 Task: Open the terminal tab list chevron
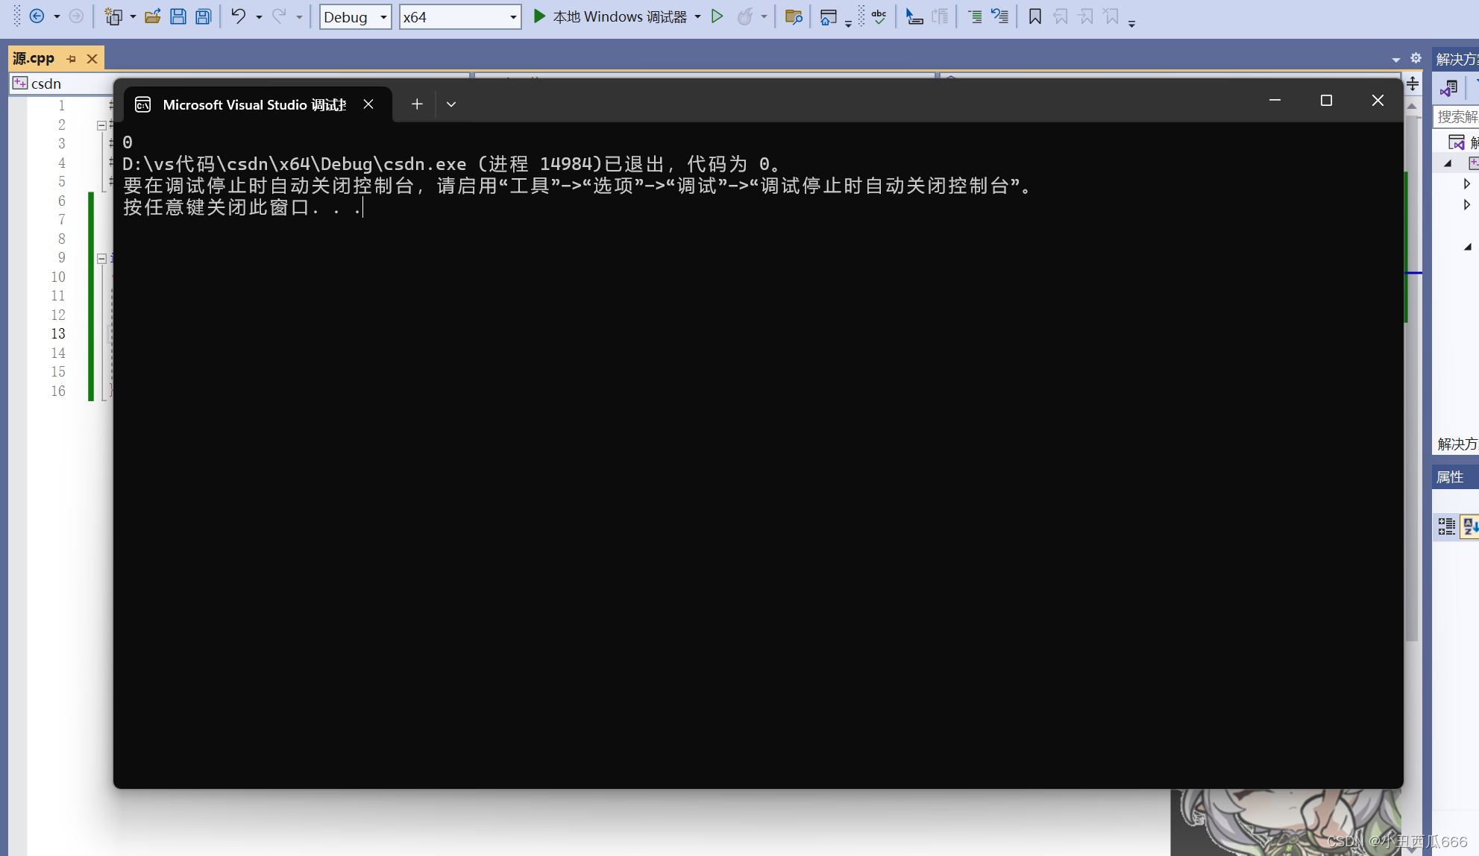[x=450, y=104]
